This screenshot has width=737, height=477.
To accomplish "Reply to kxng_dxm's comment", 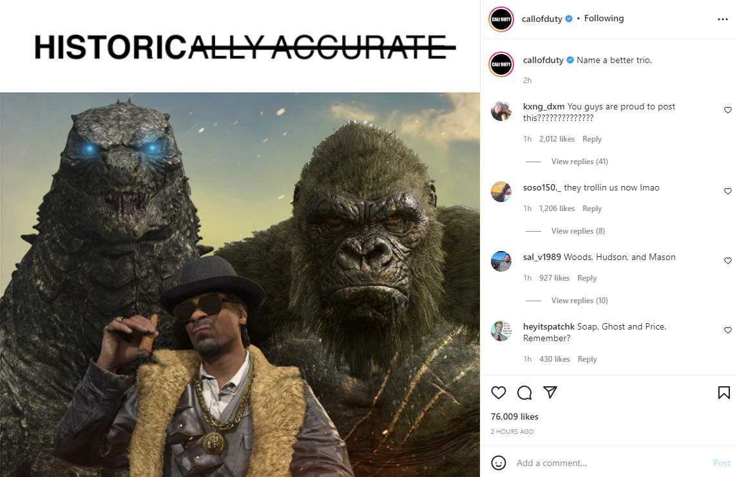I will (x=592, y=139).
